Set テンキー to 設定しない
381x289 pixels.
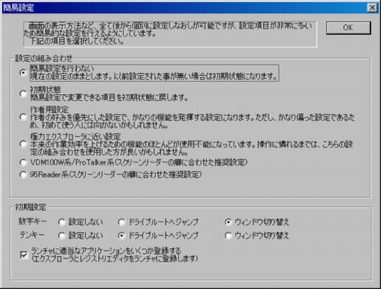(61, 234)
